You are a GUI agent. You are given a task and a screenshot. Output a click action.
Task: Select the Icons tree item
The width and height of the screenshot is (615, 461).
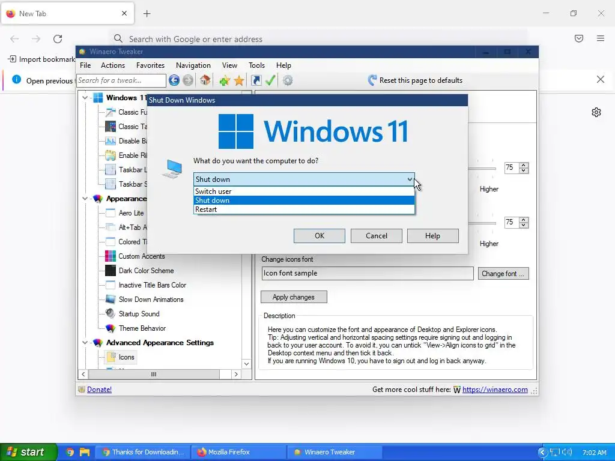126,357
